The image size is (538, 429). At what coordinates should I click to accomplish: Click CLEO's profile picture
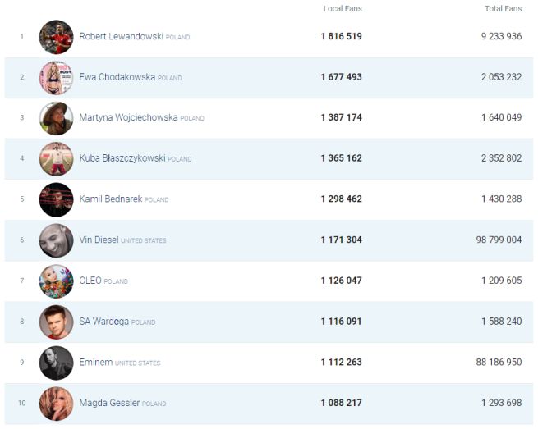pyautogui.click(x=56, y=281)
